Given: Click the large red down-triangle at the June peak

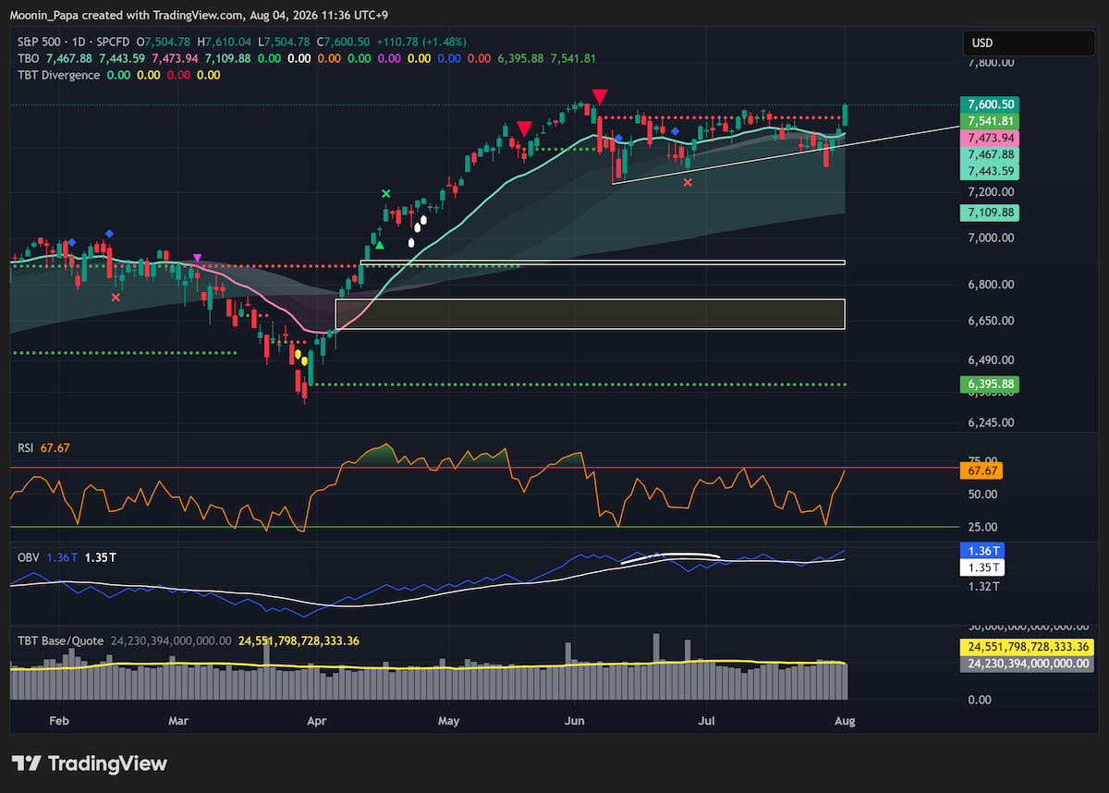Looking at the screenshot, I should tap(600, 96).
